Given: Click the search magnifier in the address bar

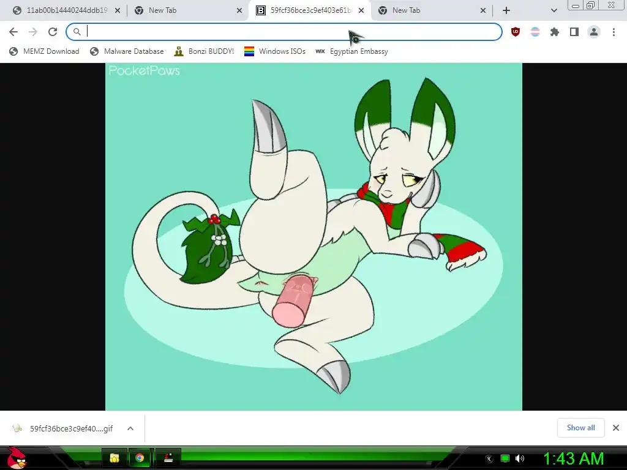Looking at the screenshot, I should pyautogui.click(x=77, y=32).
